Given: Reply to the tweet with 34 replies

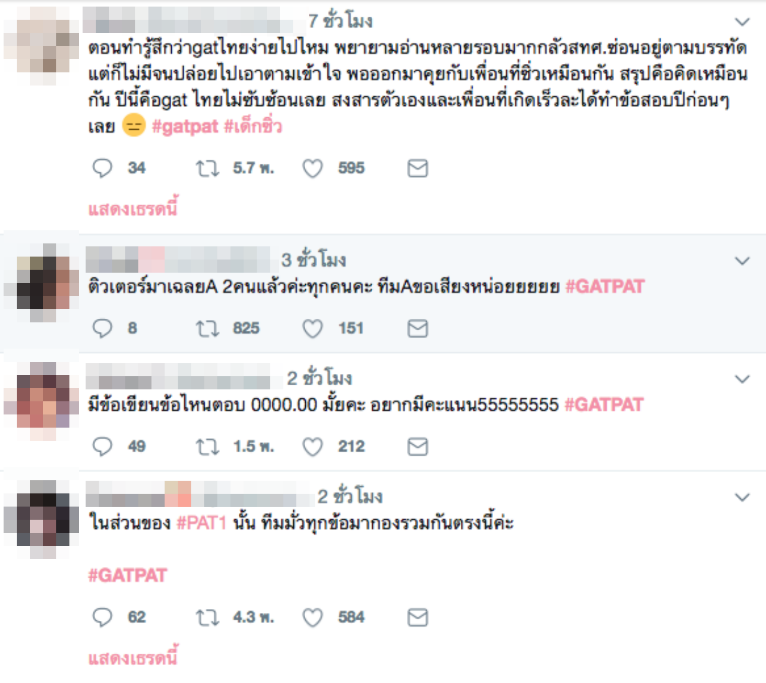Looking at the screenshot, I should point(102,168).
